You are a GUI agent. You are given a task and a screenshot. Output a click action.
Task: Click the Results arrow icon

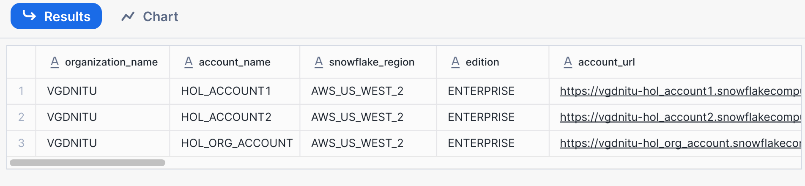(x=29, y=16)
